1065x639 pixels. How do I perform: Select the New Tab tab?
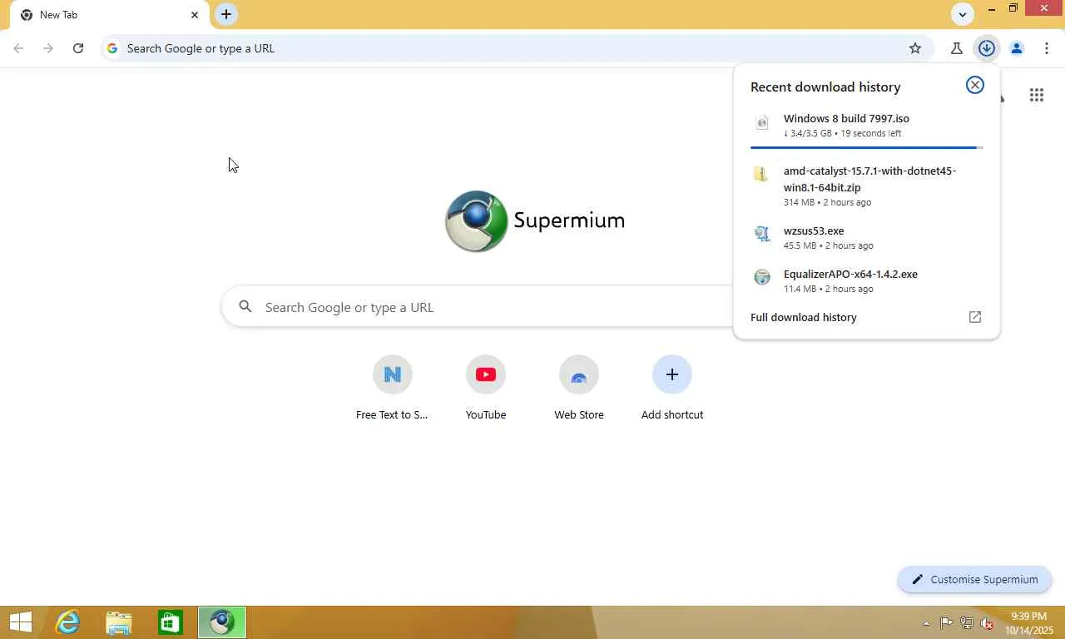point(108,15)
